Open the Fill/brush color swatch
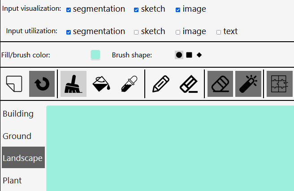The height and width of the screenshot is (191, 294). 95,55
